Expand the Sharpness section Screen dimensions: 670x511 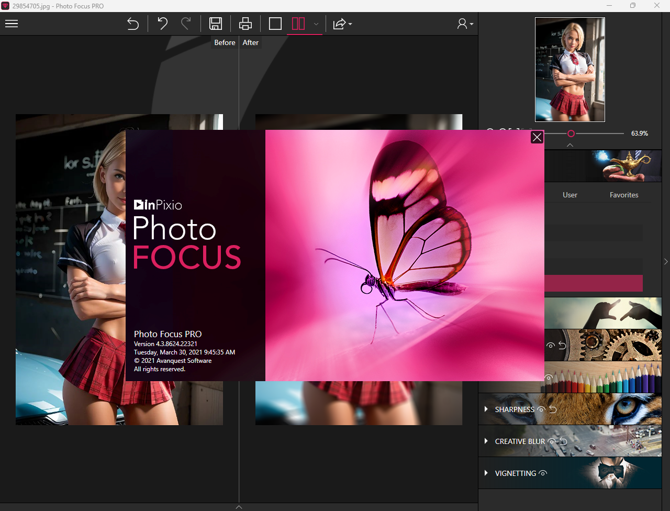[x=486, y=409]
